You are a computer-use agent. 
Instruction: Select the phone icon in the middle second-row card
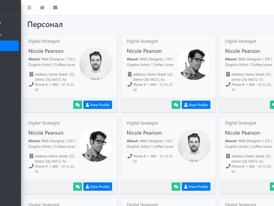click(x=129, y=156)
